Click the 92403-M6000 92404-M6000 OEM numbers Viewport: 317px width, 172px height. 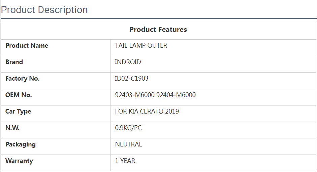coord(155,95)
